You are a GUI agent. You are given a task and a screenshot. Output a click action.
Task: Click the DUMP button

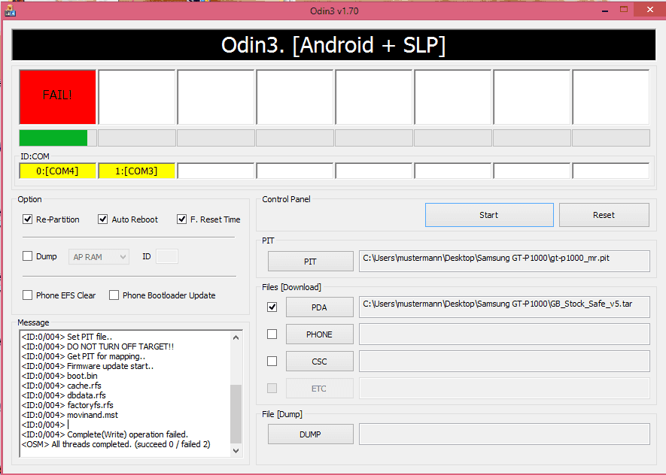310,434
